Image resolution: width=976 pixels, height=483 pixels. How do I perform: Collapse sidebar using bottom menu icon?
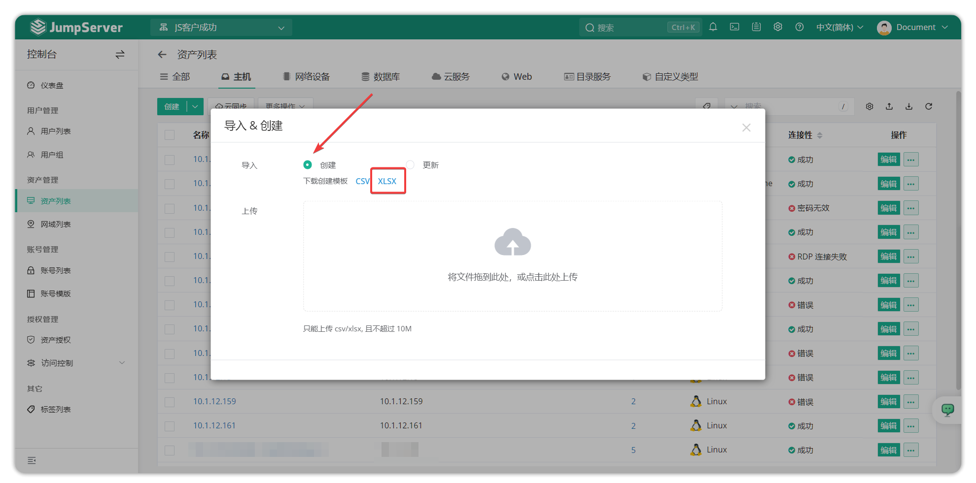(x=32, y=460)
